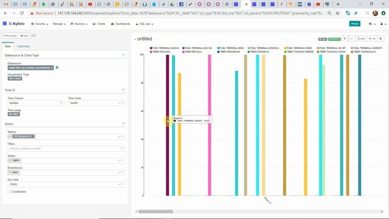Toggle TBBM TANJUNG WANGI legend series
The image size is (389, 219).
coord(331,52)
